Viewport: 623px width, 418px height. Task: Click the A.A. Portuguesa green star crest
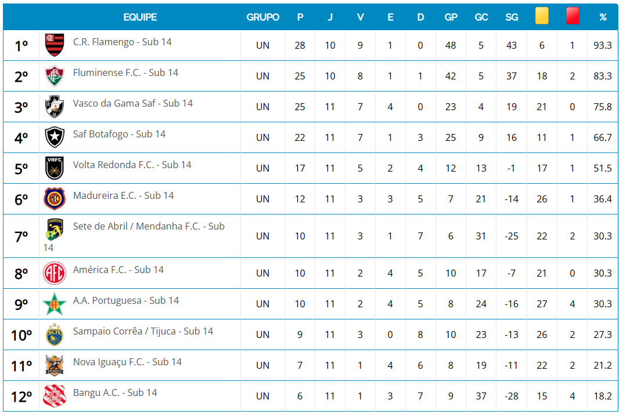(55, 303)
